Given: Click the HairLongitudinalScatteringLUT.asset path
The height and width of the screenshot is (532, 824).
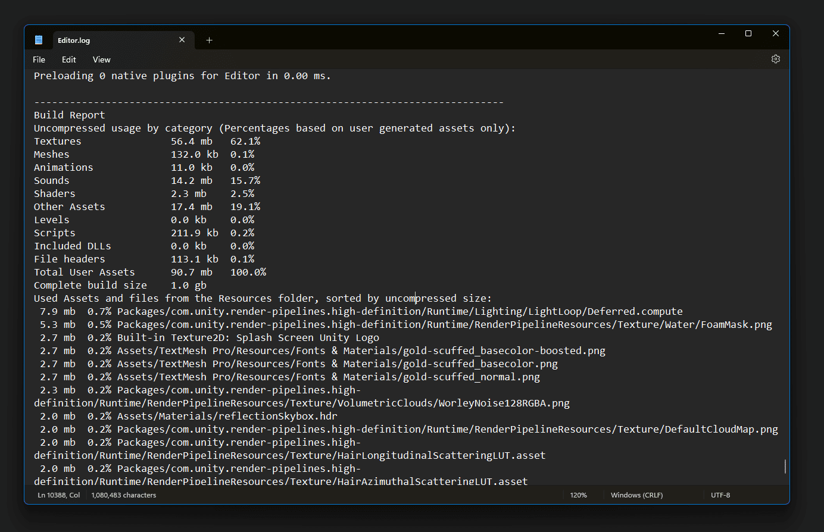Looking at the screenshot, I should [290, 455].
